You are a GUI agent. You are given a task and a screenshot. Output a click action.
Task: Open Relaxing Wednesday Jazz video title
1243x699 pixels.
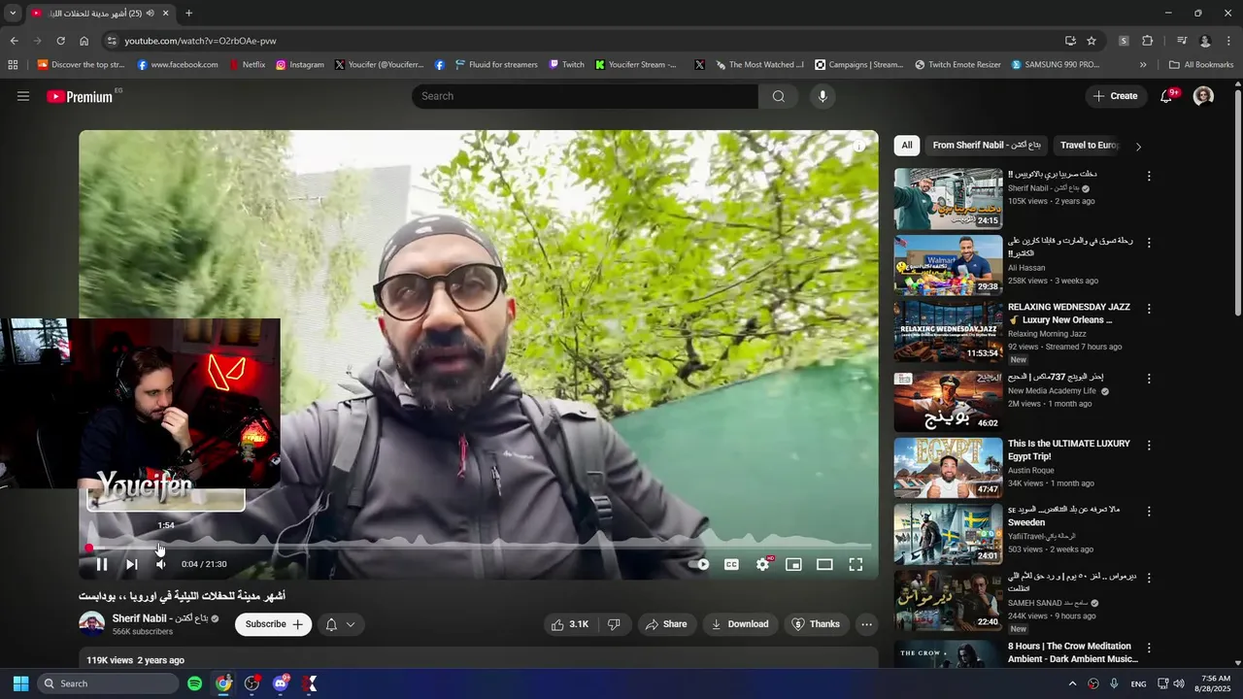click(1068, 313)
